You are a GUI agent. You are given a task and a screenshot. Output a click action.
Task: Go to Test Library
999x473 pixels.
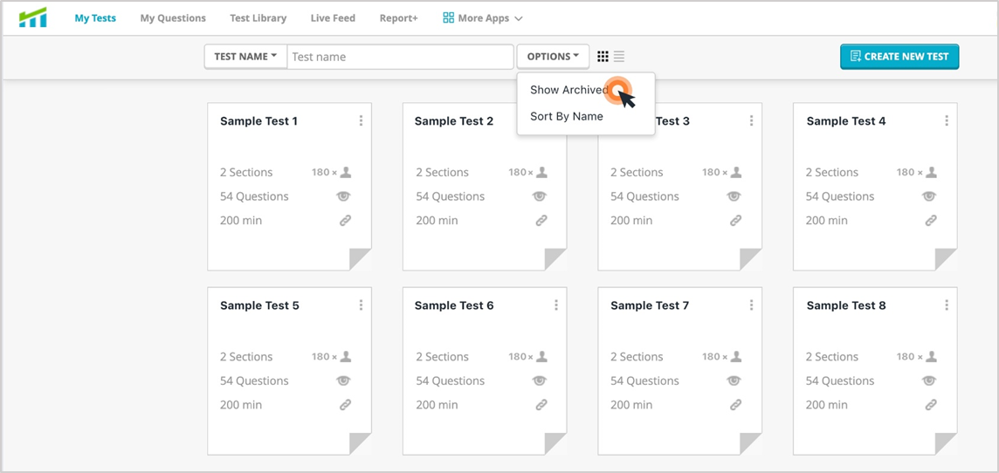point(258,18)
